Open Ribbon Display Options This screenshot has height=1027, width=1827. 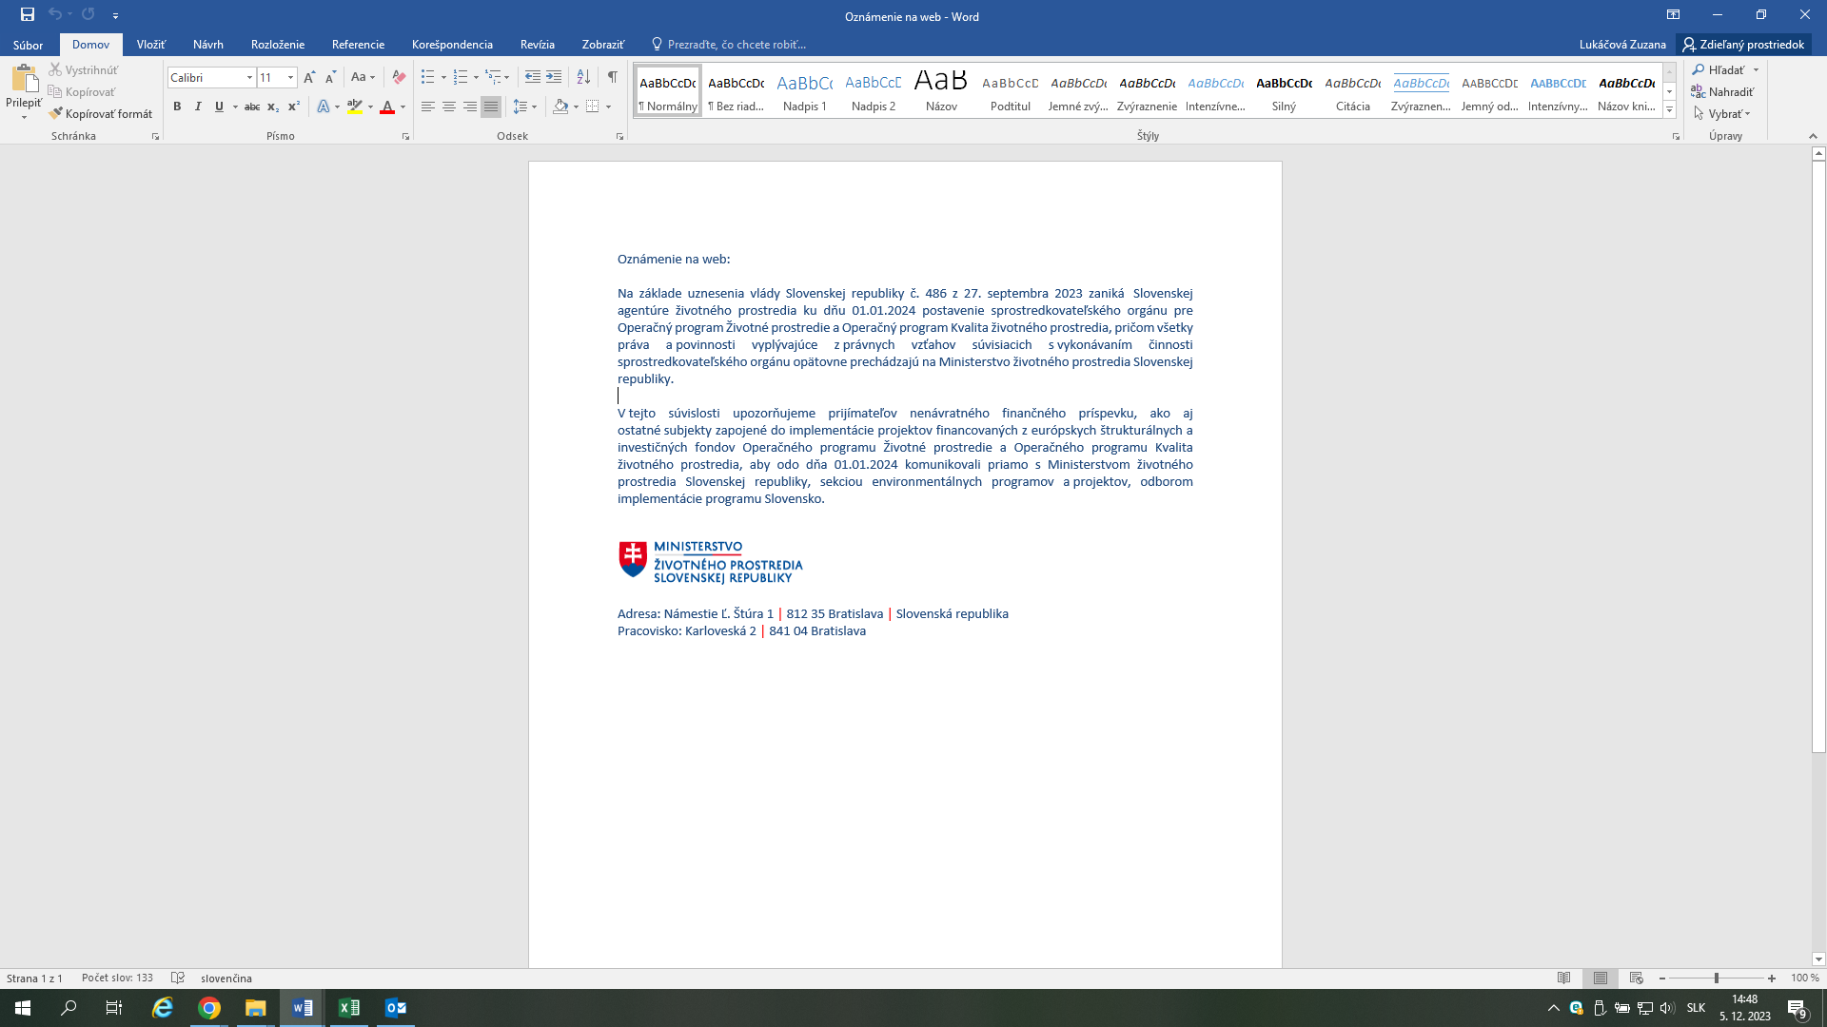click(x=1673, y=15)
